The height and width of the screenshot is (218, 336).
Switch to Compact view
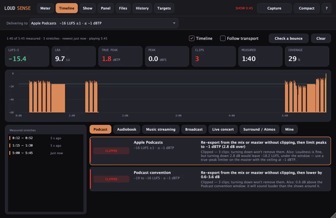307,8
